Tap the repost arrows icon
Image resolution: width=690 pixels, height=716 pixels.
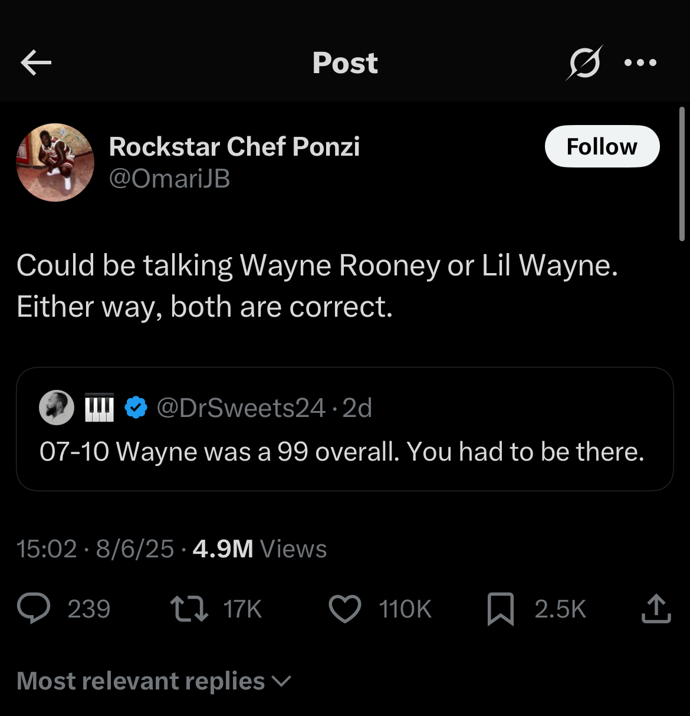coord(189,609)
